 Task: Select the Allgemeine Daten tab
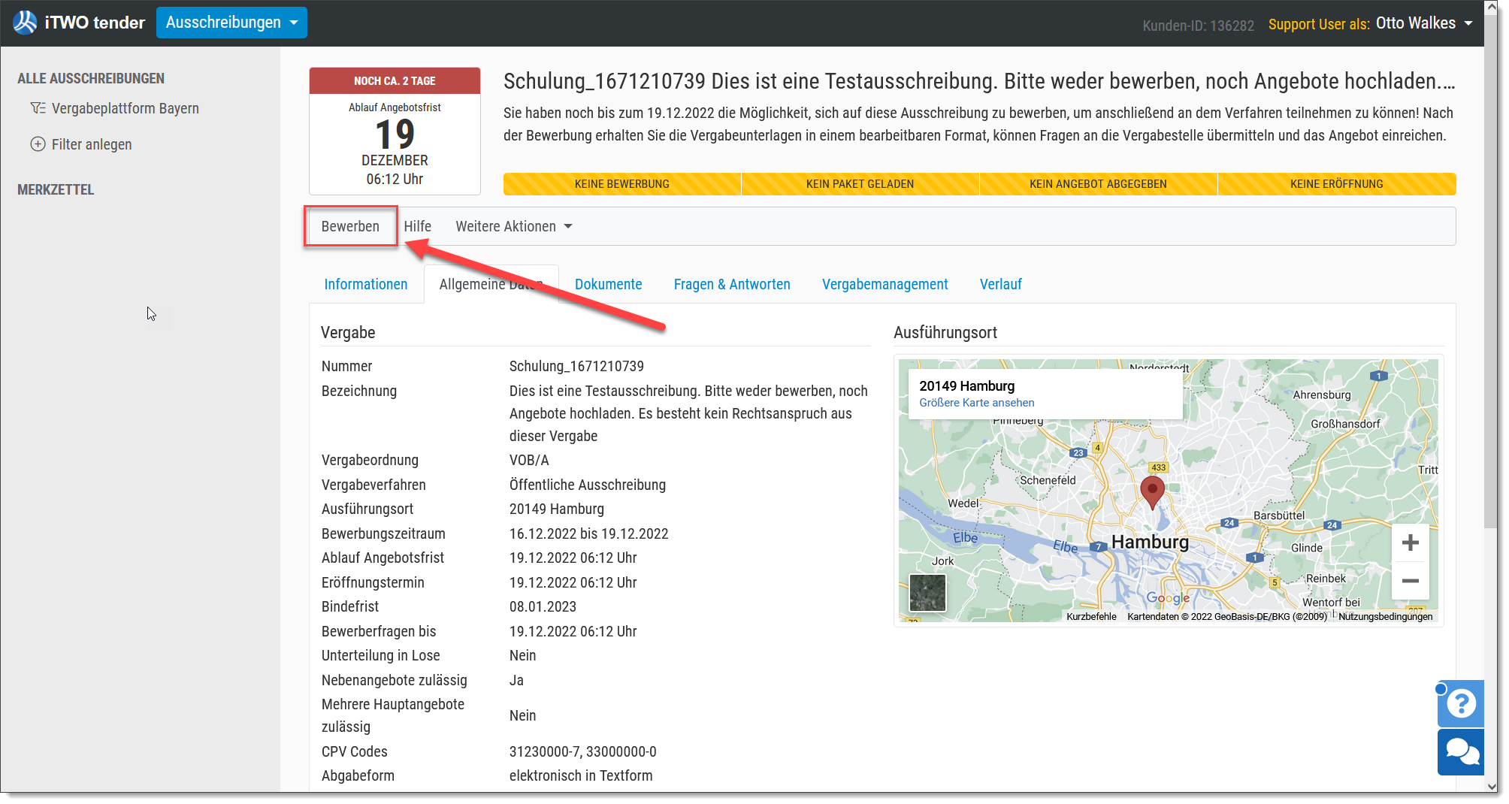(491, 284)
